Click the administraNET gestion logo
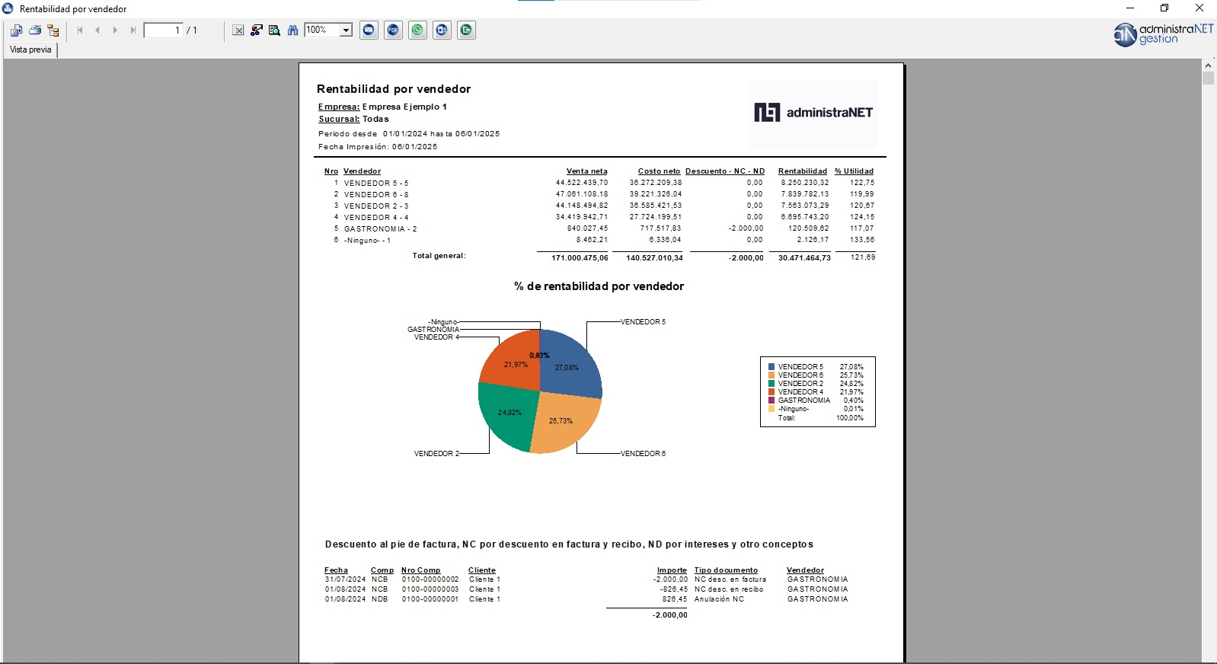The height and width of the screenshot is (664, 1217). coord(1163,34)
